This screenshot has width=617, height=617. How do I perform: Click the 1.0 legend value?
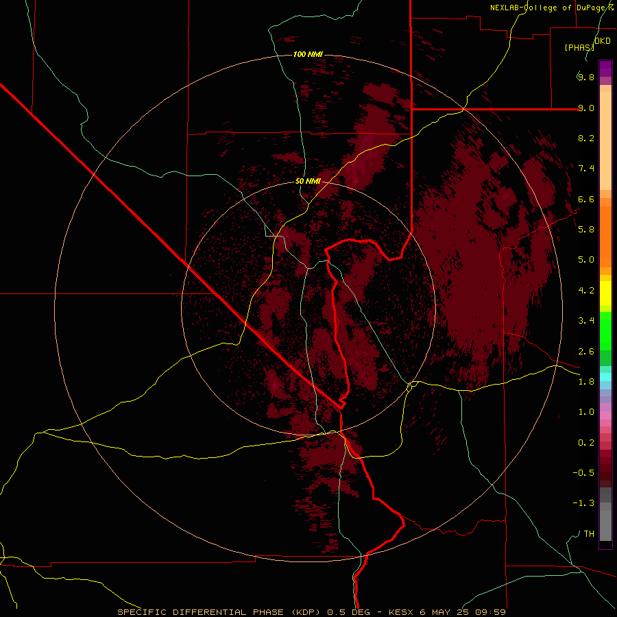pyautogui.click(x=586, y=412)
